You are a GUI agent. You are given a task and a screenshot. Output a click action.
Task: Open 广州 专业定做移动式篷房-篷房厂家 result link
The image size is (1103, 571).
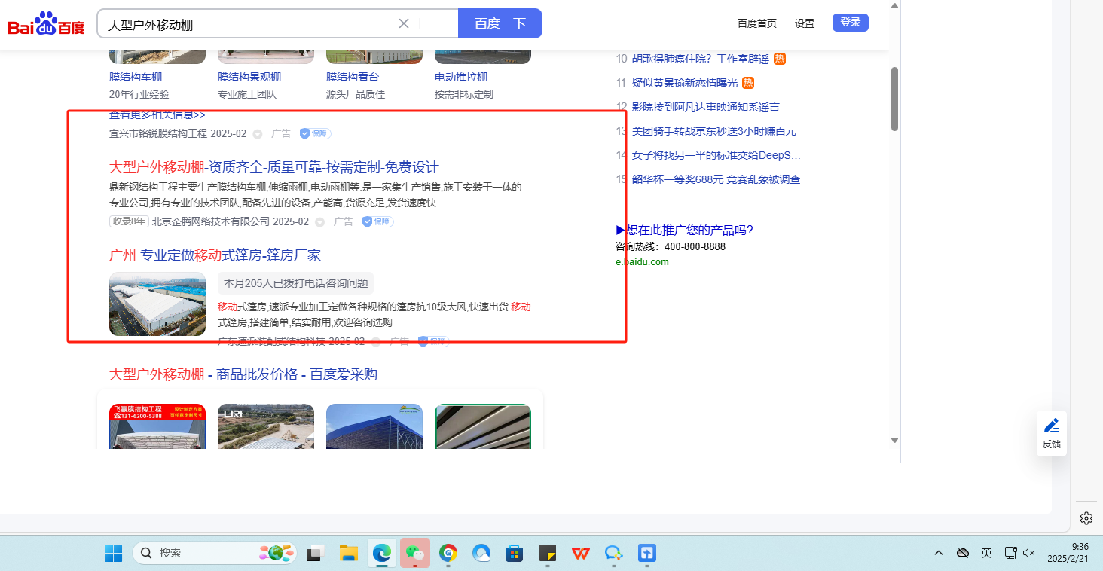coord(215,255)
